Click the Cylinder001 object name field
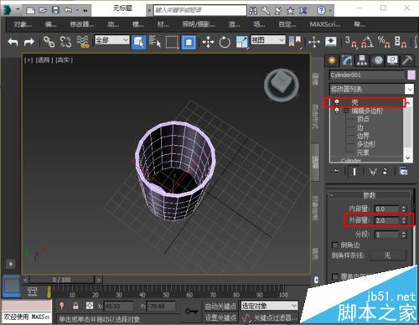Screen dimensions: 419x325 pyautogui.click(x=367, y=75)
